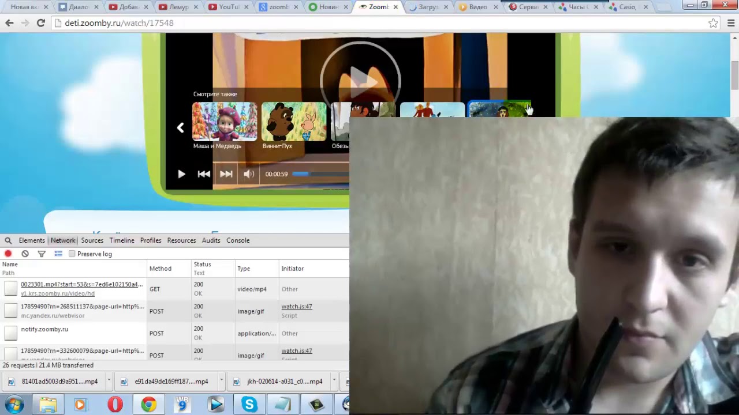
Task: Open downloaded file jkh-020614-a031_c0....mp4
Action: [279, 382]
